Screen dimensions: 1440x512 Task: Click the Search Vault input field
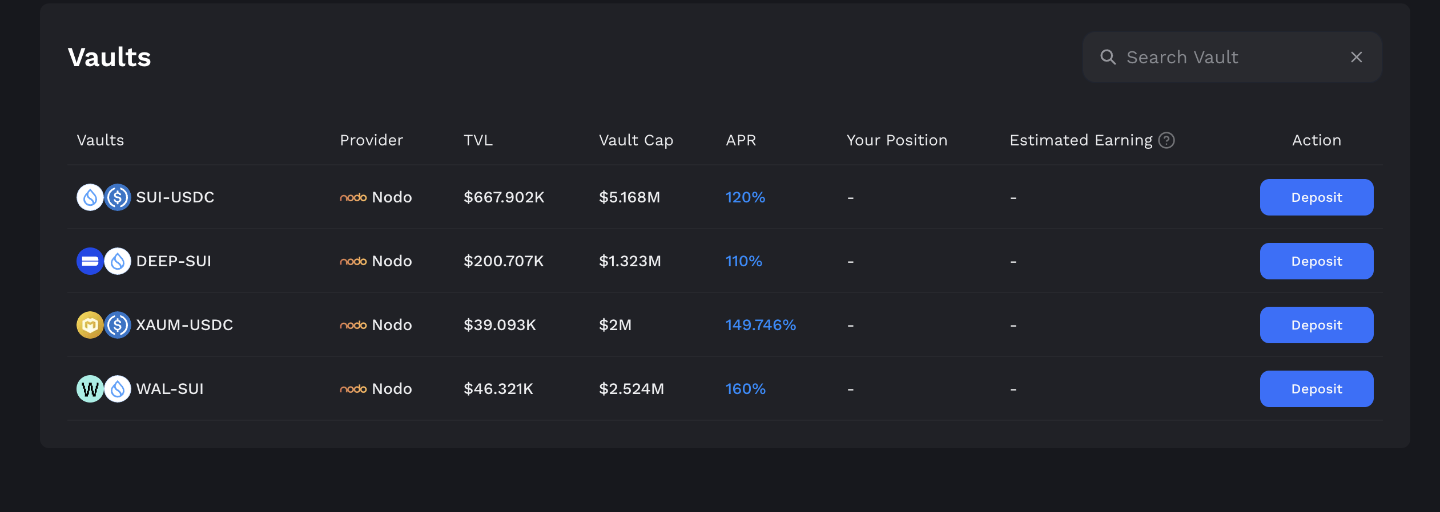(x=1228, y=57)
